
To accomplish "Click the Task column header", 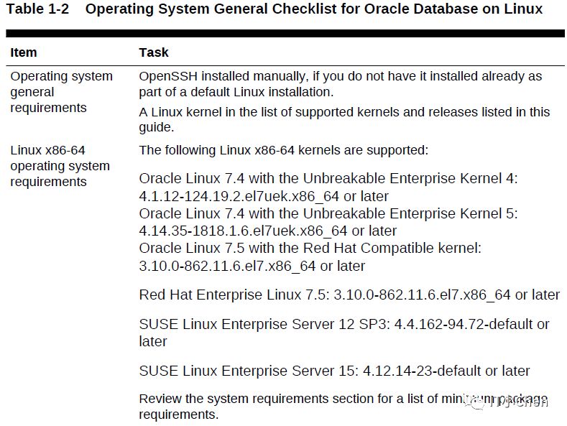I will point(154,52).
